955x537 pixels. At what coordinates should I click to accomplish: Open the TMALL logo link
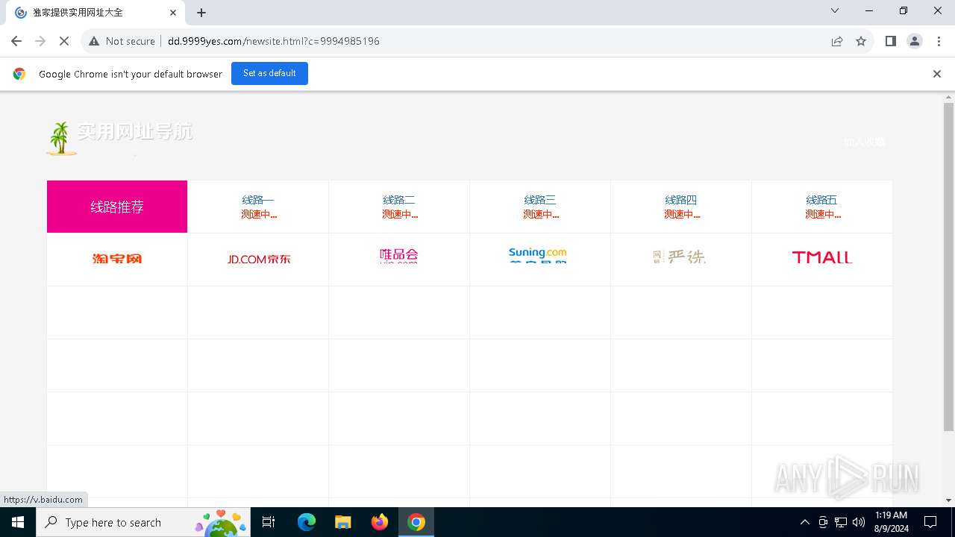(x=822, y=257)
